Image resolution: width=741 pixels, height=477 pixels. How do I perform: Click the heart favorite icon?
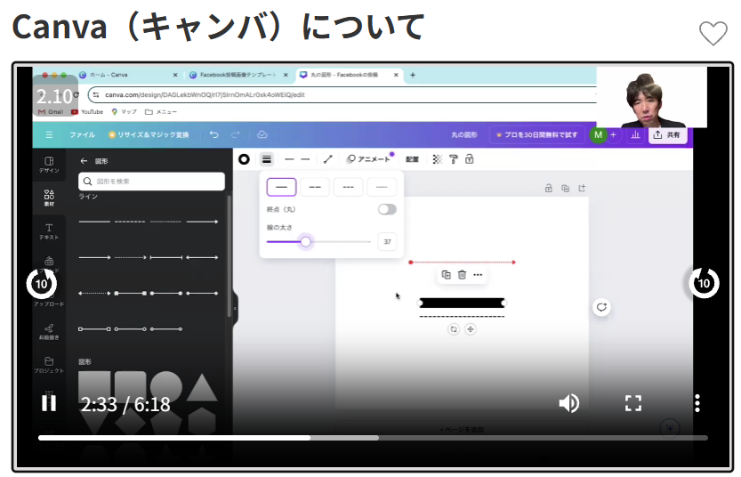coord(713,34)
